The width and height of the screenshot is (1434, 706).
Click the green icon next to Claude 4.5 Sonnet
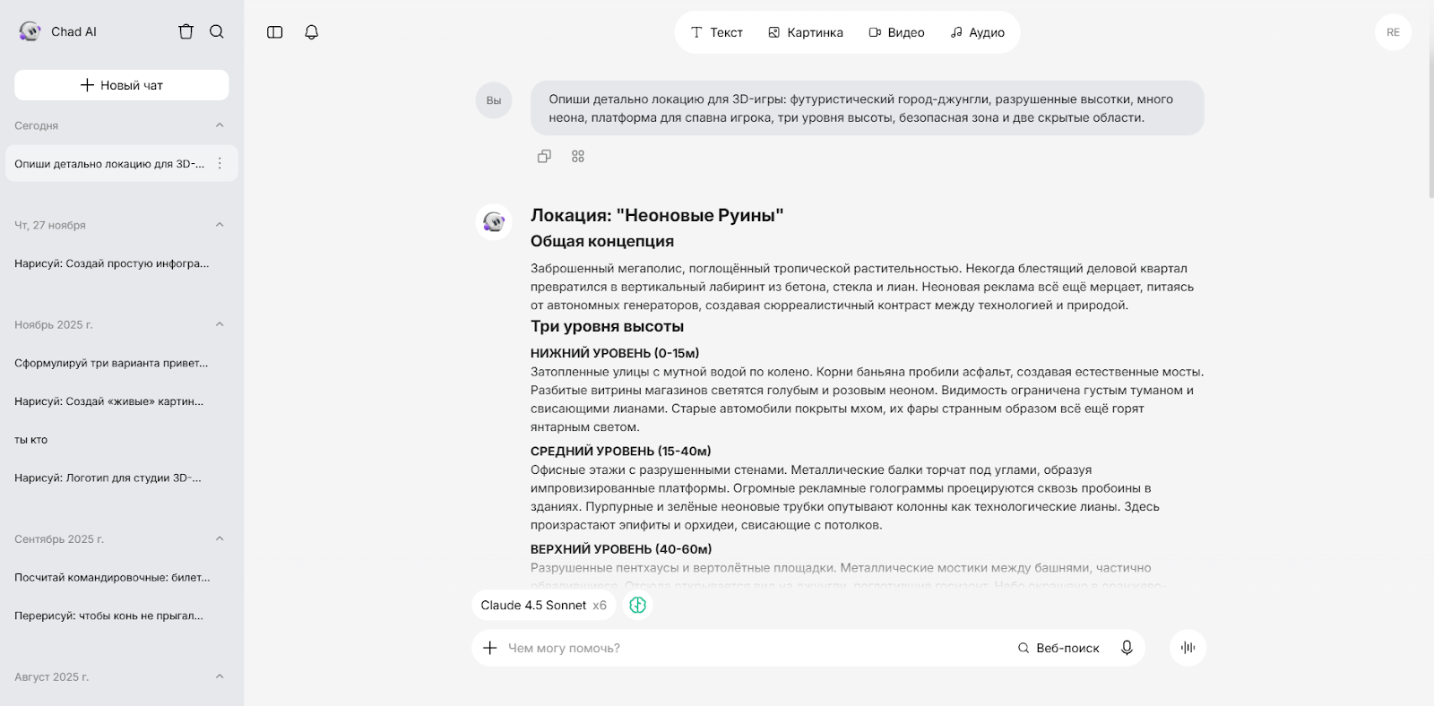click(638, 606)
